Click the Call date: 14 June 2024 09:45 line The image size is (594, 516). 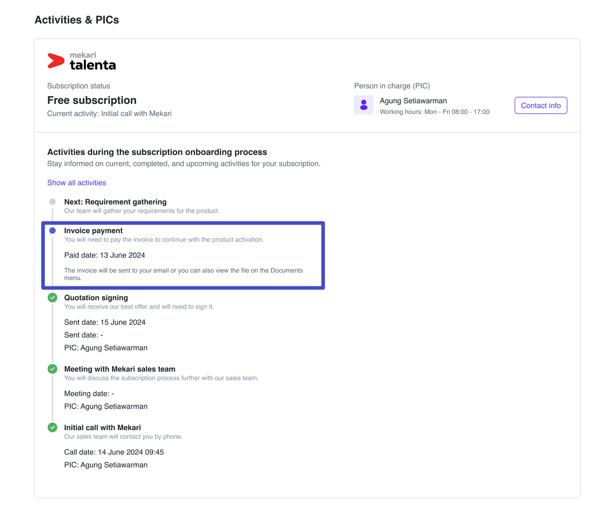point(114,453)
